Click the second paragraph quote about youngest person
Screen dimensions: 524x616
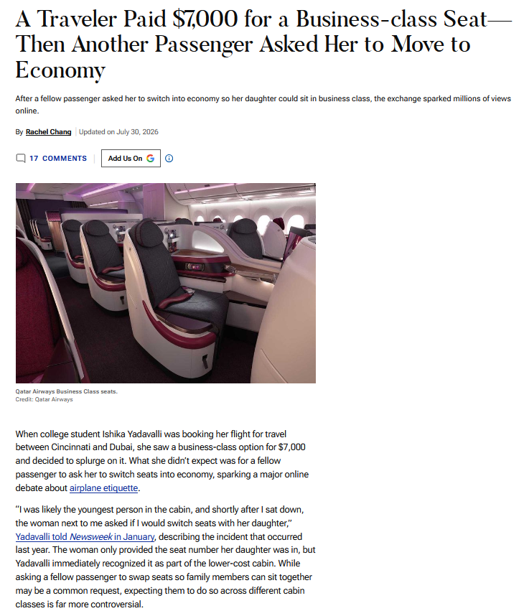pos(165,556)
